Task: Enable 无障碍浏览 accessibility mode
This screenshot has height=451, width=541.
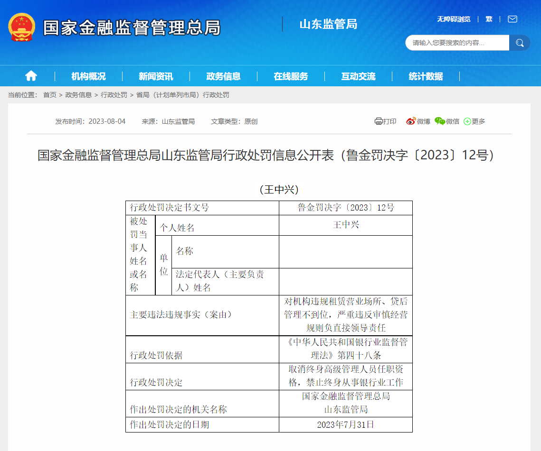Action: tap(454, 19)
